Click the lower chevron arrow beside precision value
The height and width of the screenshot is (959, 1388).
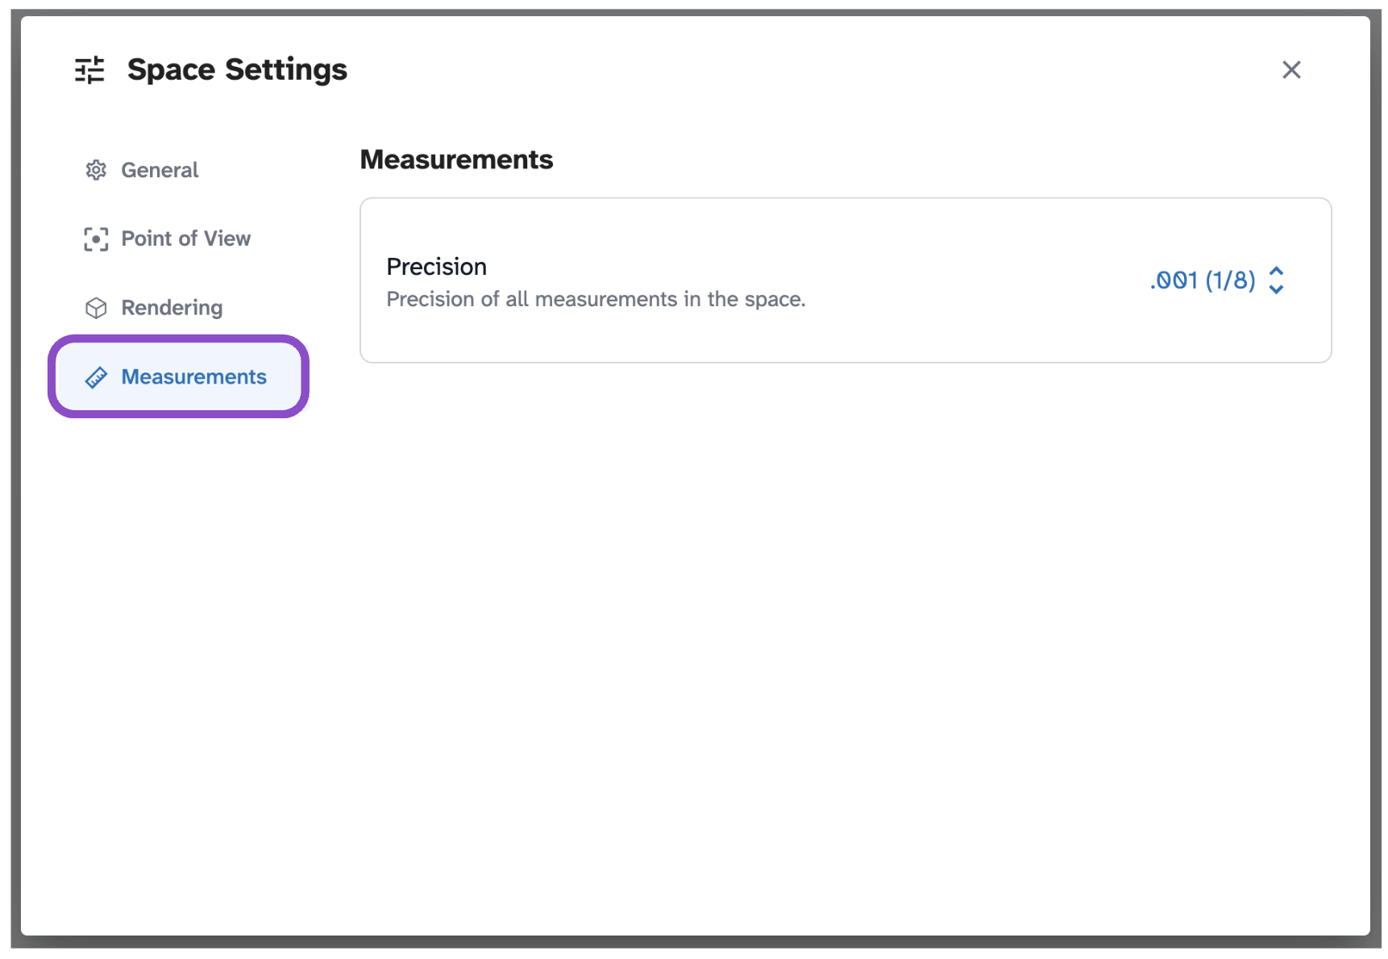1276,289
